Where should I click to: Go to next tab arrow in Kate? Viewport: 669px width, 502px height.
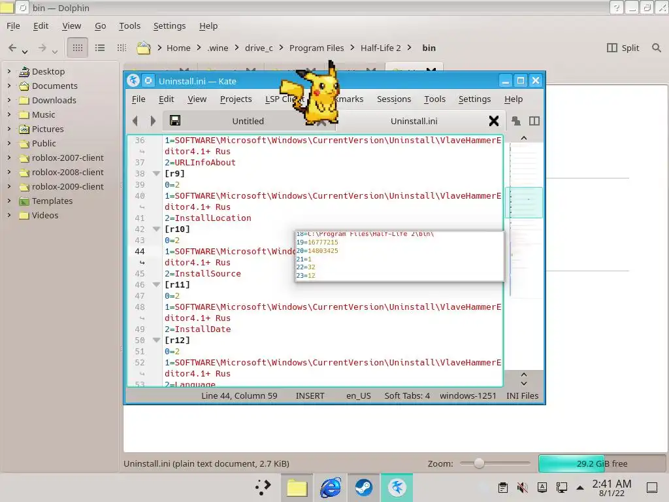pos(153,121)
